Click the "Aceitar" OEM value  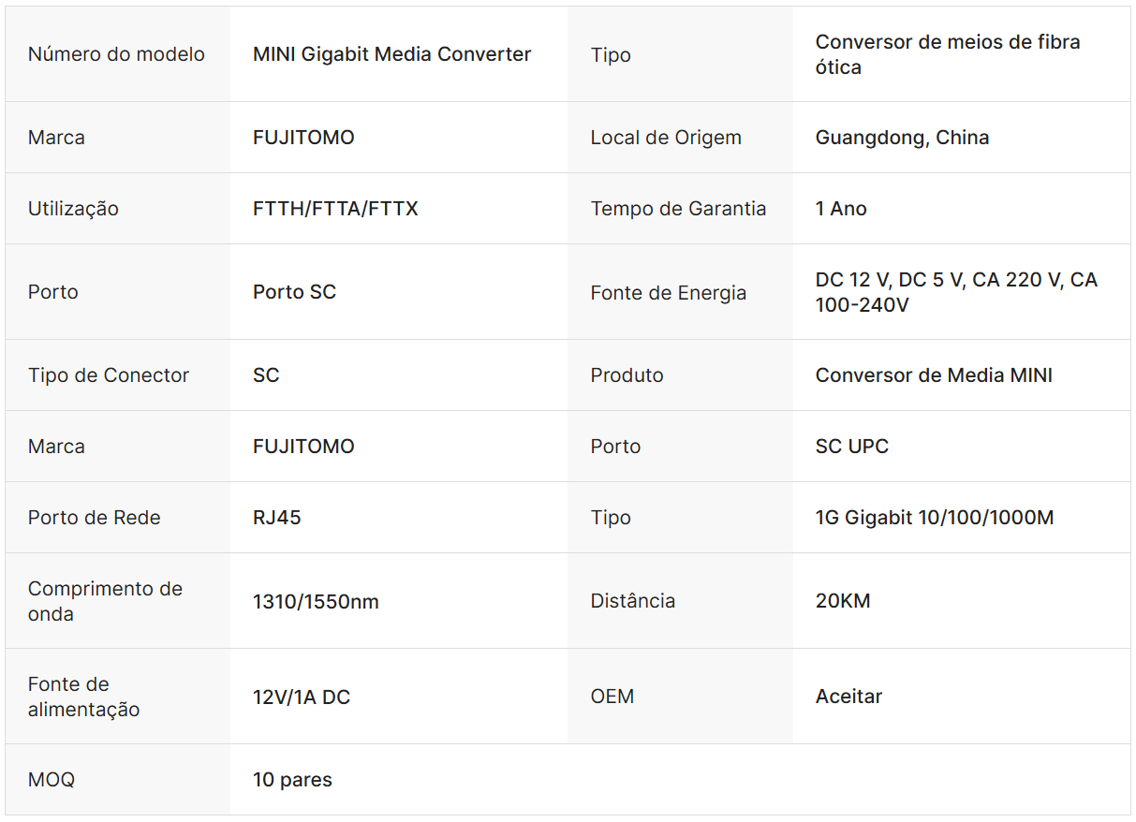(848, 697)
